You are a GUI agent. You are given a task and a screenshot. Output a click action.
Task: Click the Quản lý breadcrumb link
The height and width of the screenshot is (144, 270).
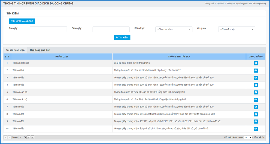220,4
